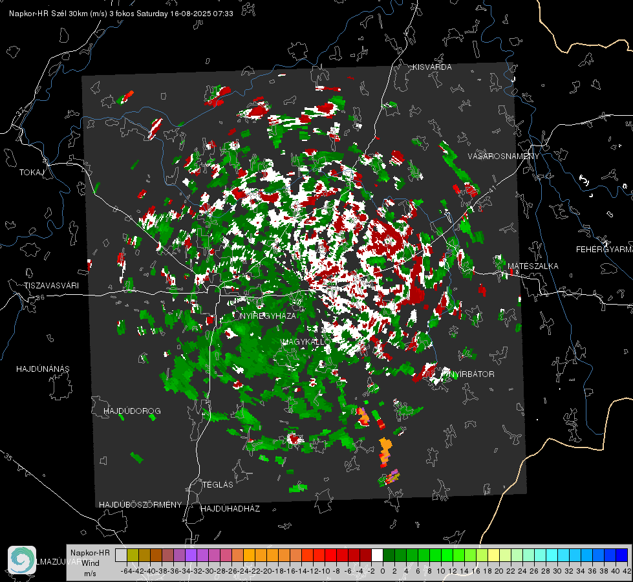Click the VÁSÁROSNAMÉNY city label
The image size is (633, 582).
click(x=504, y=156)
